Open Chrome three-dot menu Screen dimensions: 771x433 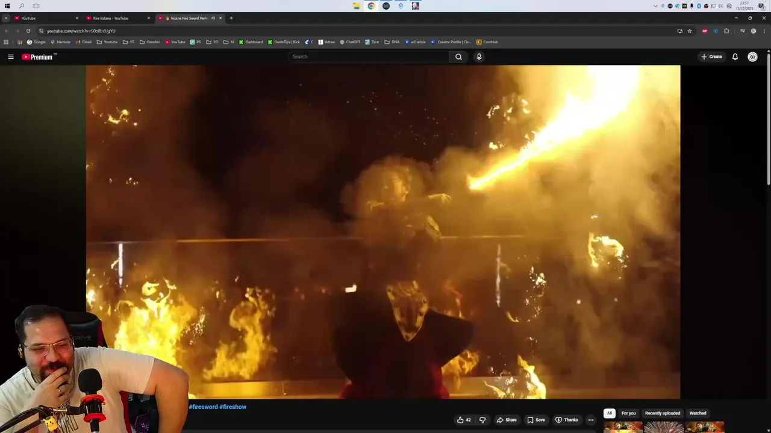tap(764, 31)
